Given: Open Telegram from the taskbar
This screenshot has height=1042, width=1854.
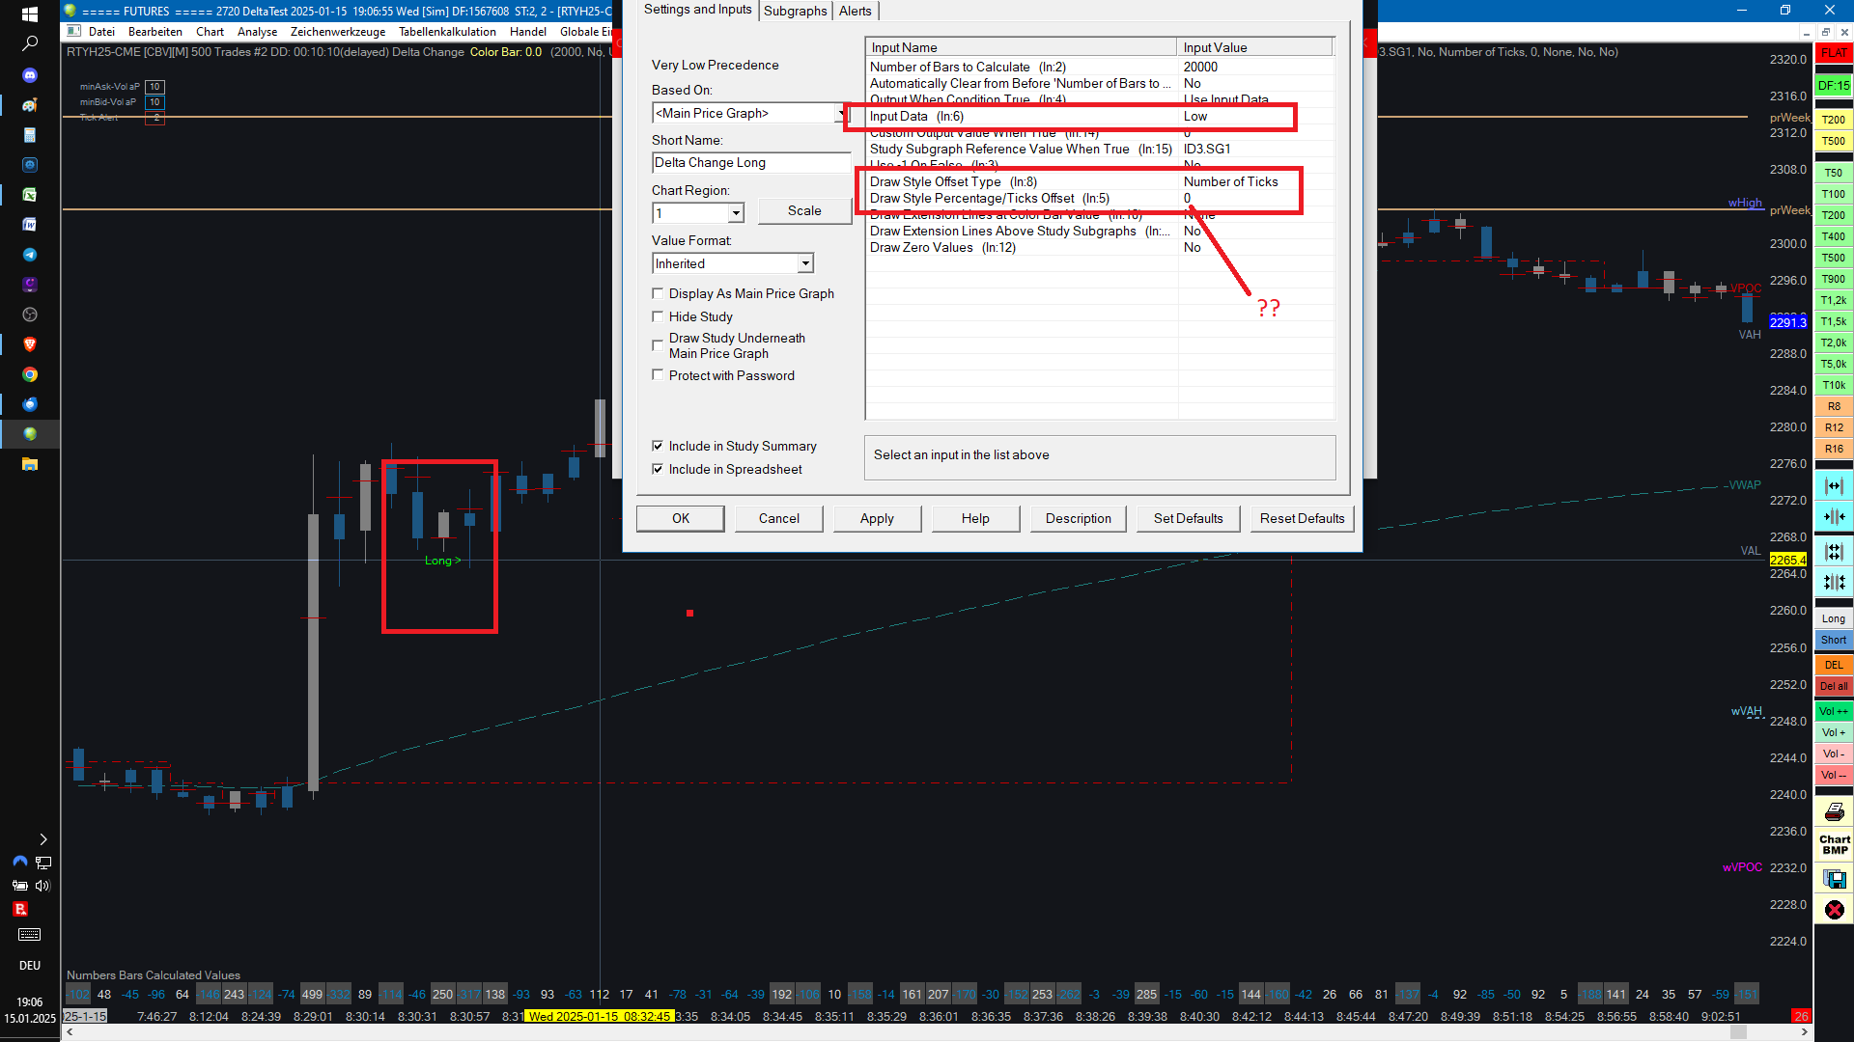Looking at the screenshot, I should (x=30, y=255).
